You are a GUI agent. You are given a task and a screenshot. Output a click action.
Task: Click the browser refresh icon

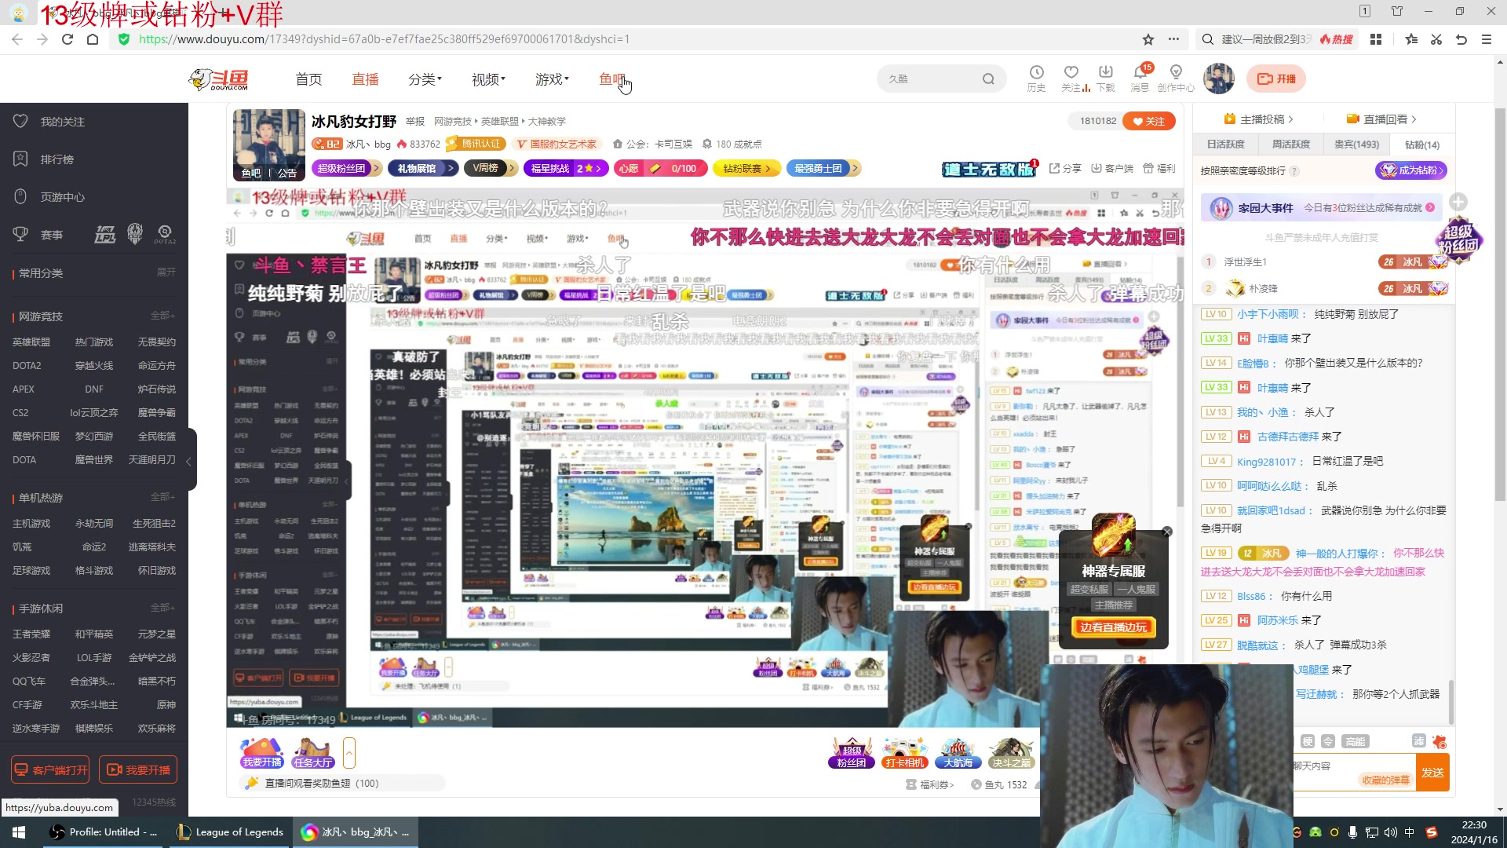[68, 39]
